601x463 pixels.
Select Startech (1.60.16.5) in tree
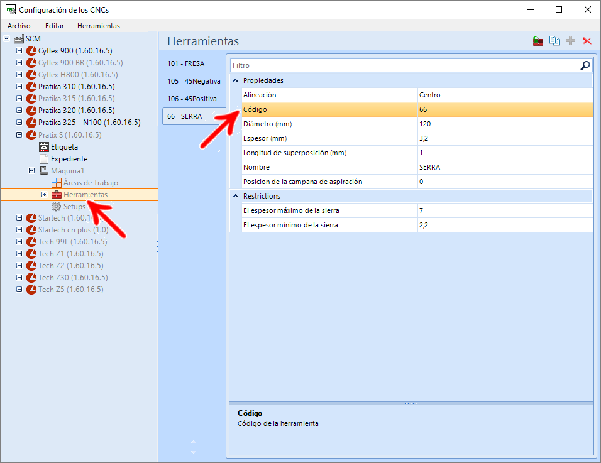click(x=70, y=218)
